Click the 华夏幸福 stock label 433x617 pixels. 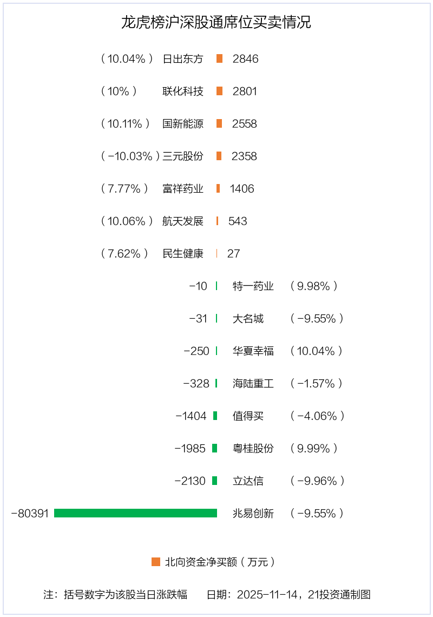point(253,351)
